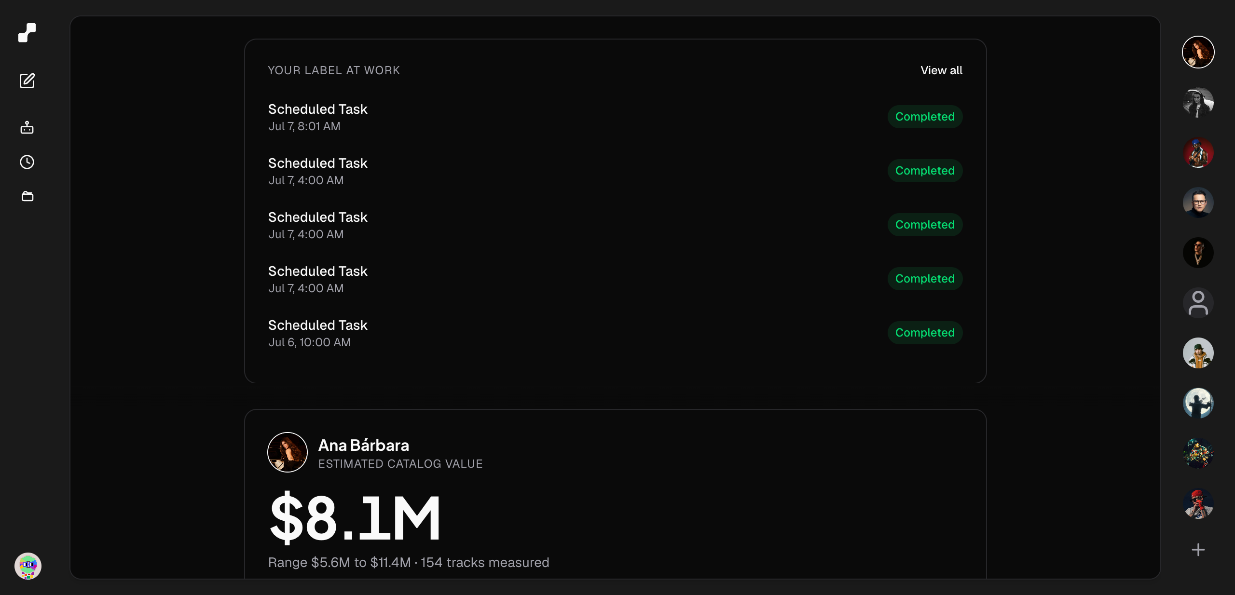Image resolution: width=1235 pixels, height=595 pixels.
Task: Open the Scheduled Task from Jul 6, 10:00 AM
Action: tap(615, 333)
